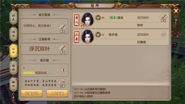Click the 人员变更 button
The image size is (185, 104).
[x=57, y=93]
